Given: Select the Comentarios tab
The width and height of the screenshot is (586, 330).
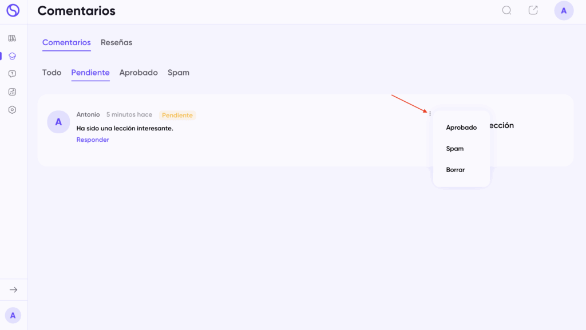Looking at the screenshot, I should [x=66, y=42].
